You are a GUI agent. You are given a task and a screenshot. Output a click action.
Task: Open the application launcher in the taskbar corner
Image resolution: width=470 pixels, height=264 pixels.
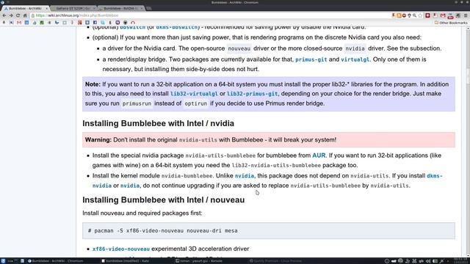3,261
